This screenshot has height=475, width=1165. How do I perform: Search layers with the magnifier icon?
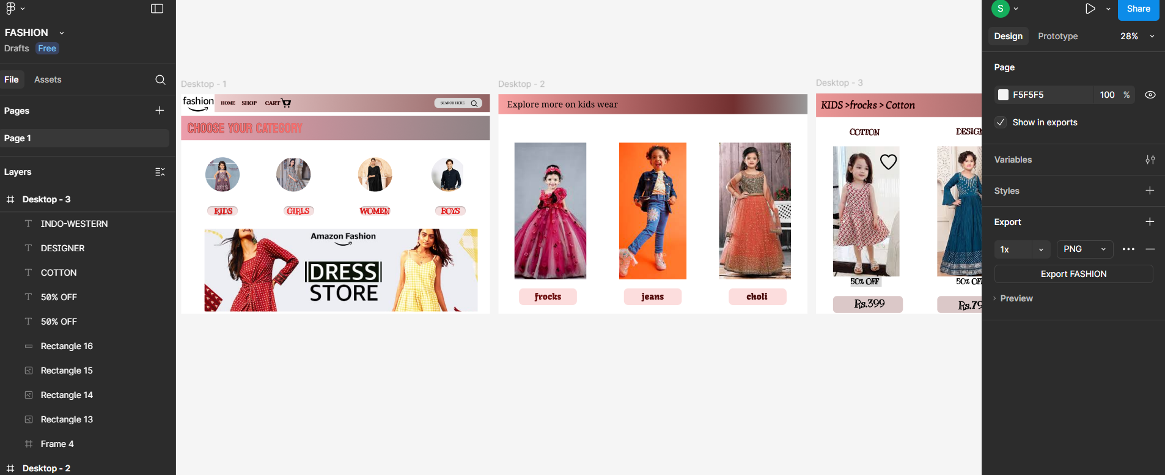pos(160,79)
